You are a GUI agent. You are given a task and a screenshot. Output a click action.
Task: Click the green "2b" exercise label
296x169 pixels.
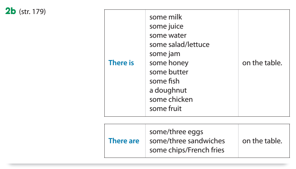tap(10, 12)
